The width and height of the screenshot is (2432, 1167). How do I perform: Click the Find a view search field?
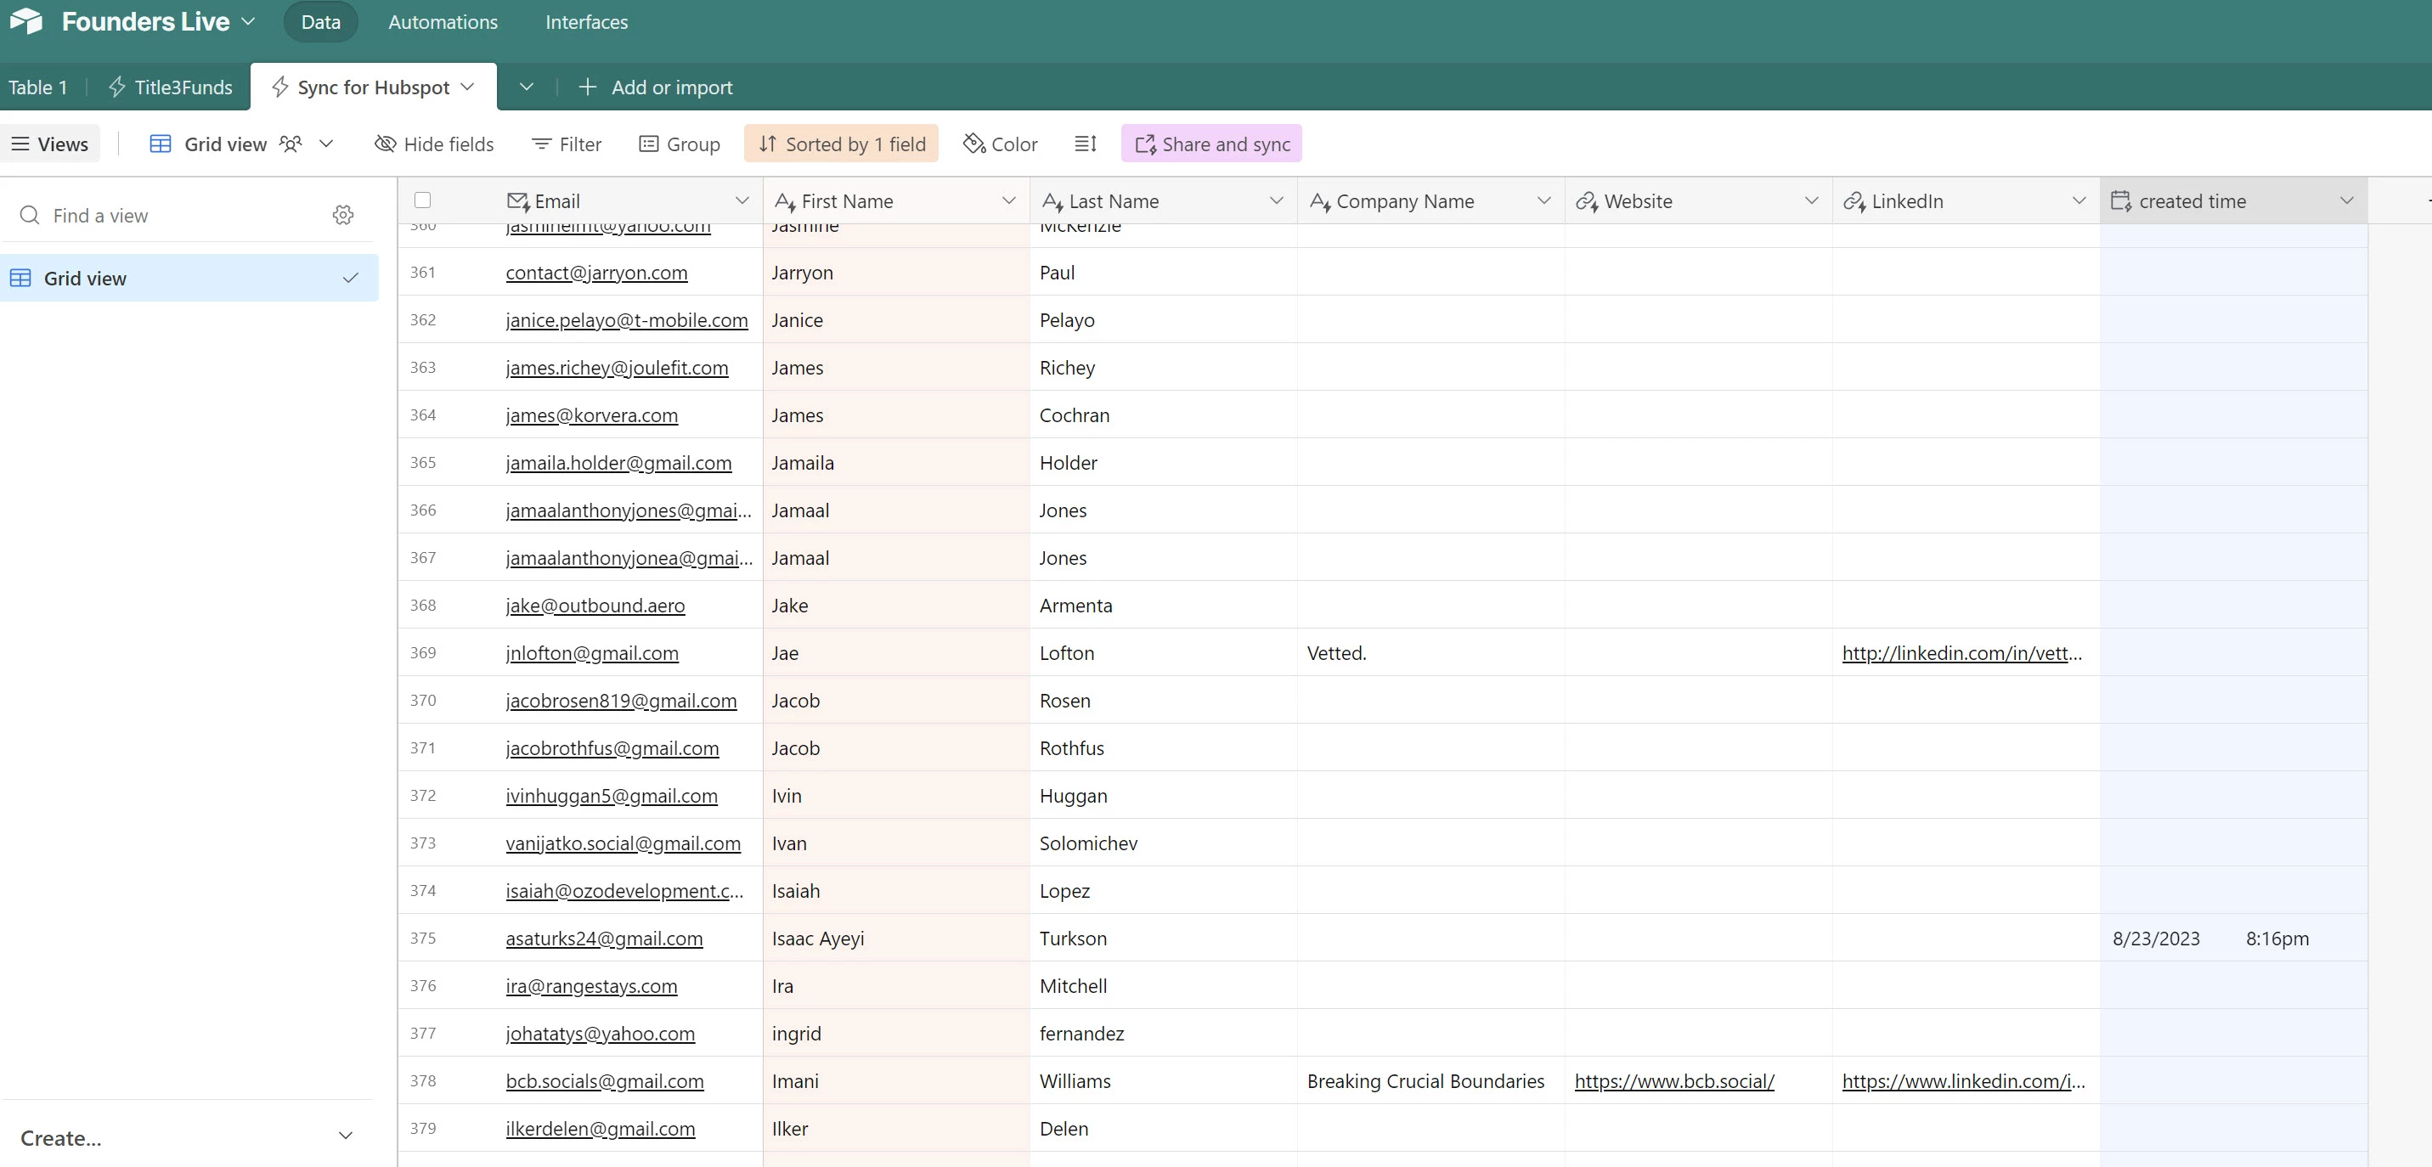pyautogui.click(x=170, y=215)
